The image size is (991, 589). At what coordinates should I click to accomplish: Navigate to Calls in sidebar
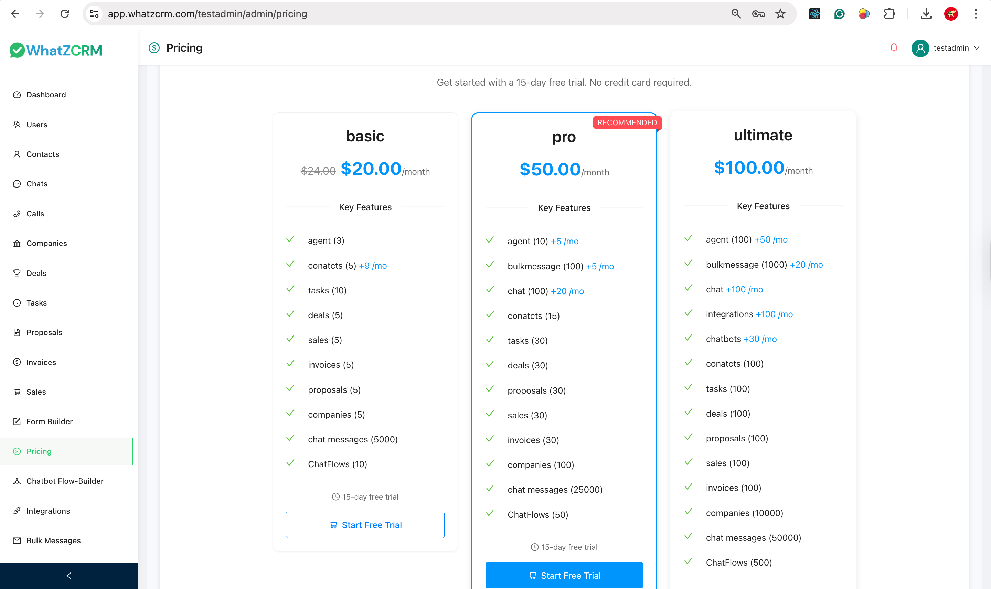click(35, 213)
